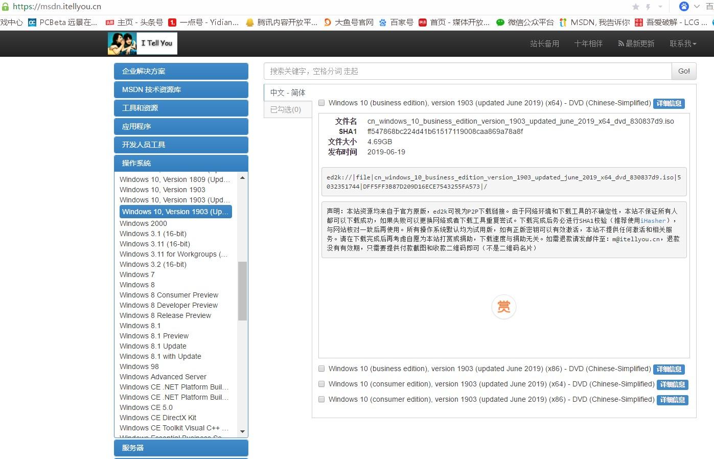The width and height of the screenshot is (714, 459).
Task: Open the PCBeta bookmark
Action: click(x=62, y=22)
